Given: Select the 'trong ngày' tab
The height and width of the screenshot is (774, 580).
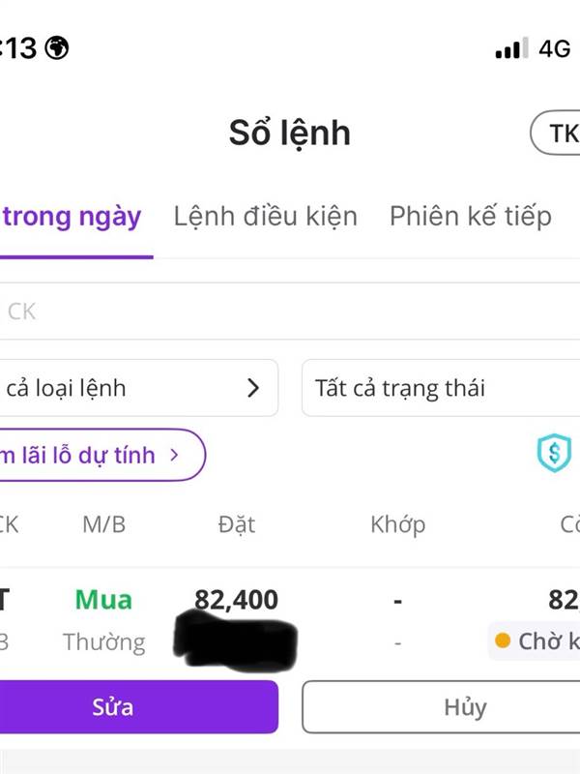Looking at the screenshot, I should (x=72, y=216).
